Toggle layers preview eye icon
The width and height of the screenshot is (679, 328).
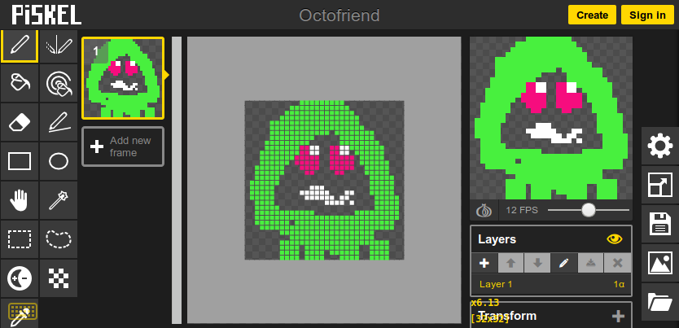(614, 239)
